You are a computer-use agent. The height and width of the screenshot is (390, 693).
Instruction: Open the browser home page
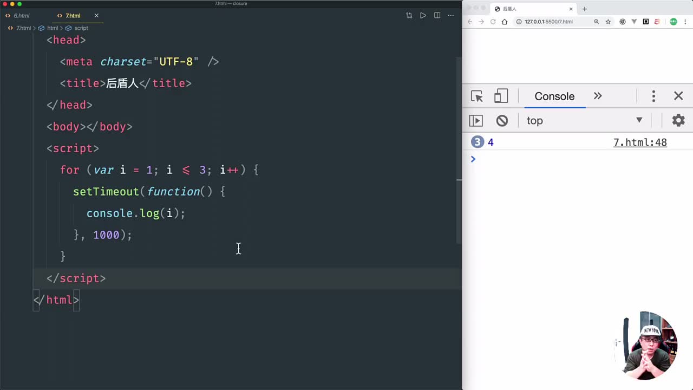click(x=505, y=22)
